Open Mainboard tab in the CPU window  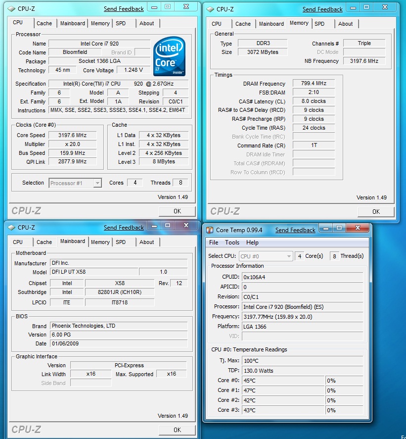coord(73,24)
